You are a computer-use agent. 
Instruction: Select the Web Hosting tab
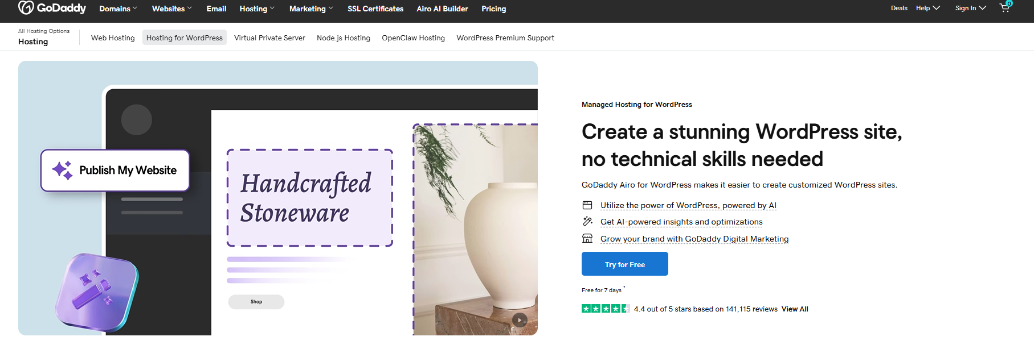click(113, 38)
